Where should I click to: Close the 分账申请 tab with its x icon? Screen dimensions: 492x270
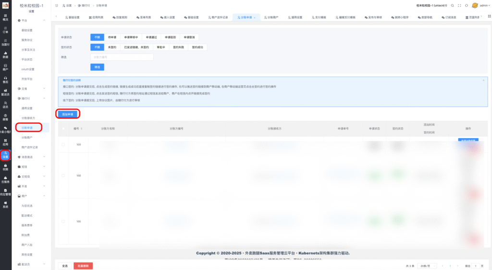click(255, 18)
